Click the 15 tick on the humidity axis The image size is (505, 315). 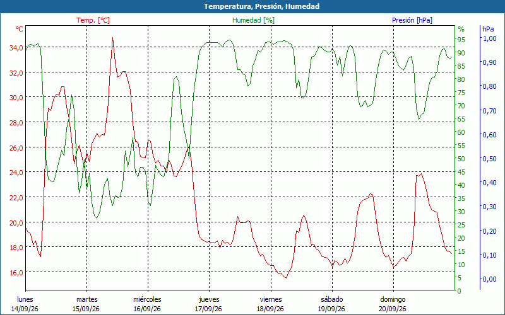click(x=461, y=251)
